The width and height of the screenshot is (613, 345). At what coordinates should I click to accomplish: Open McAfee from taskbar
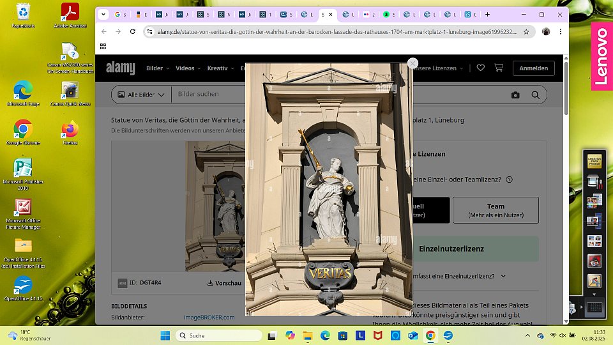click(x=377, y=335)
